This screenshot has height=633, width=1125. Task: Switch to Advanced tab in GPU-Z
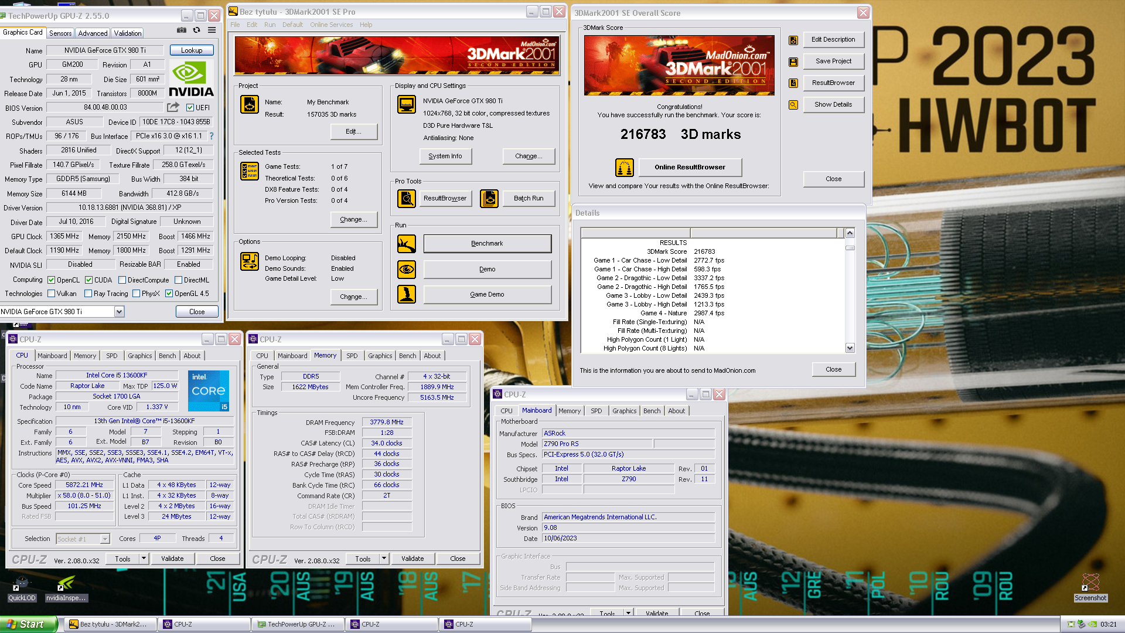pyautogui.click(x=93, y=33)
